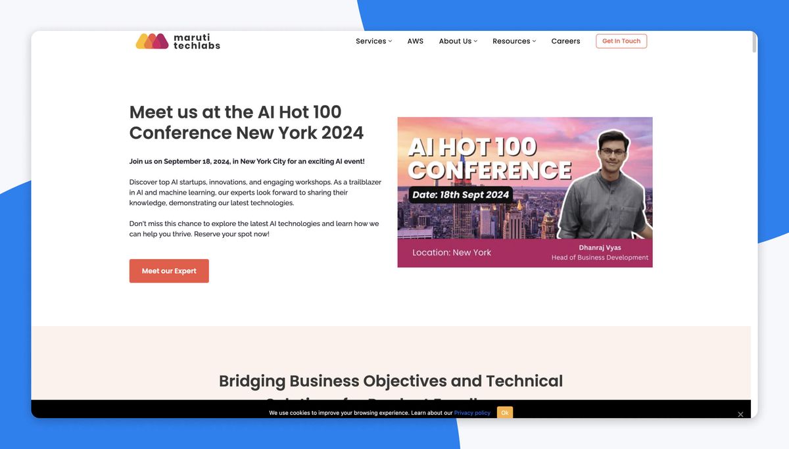Viewport: 789px width, 449px height.
Task: Open the Services dropdown menu
Action: pyautogui.click(x=373, y=41)
